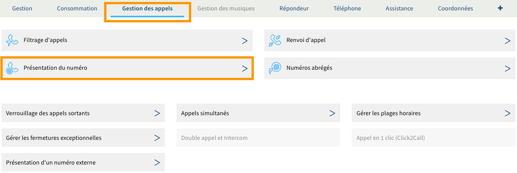Switch to the Consommation tab
The width and height of the screenshot is (517, 173).
[77, 8]
